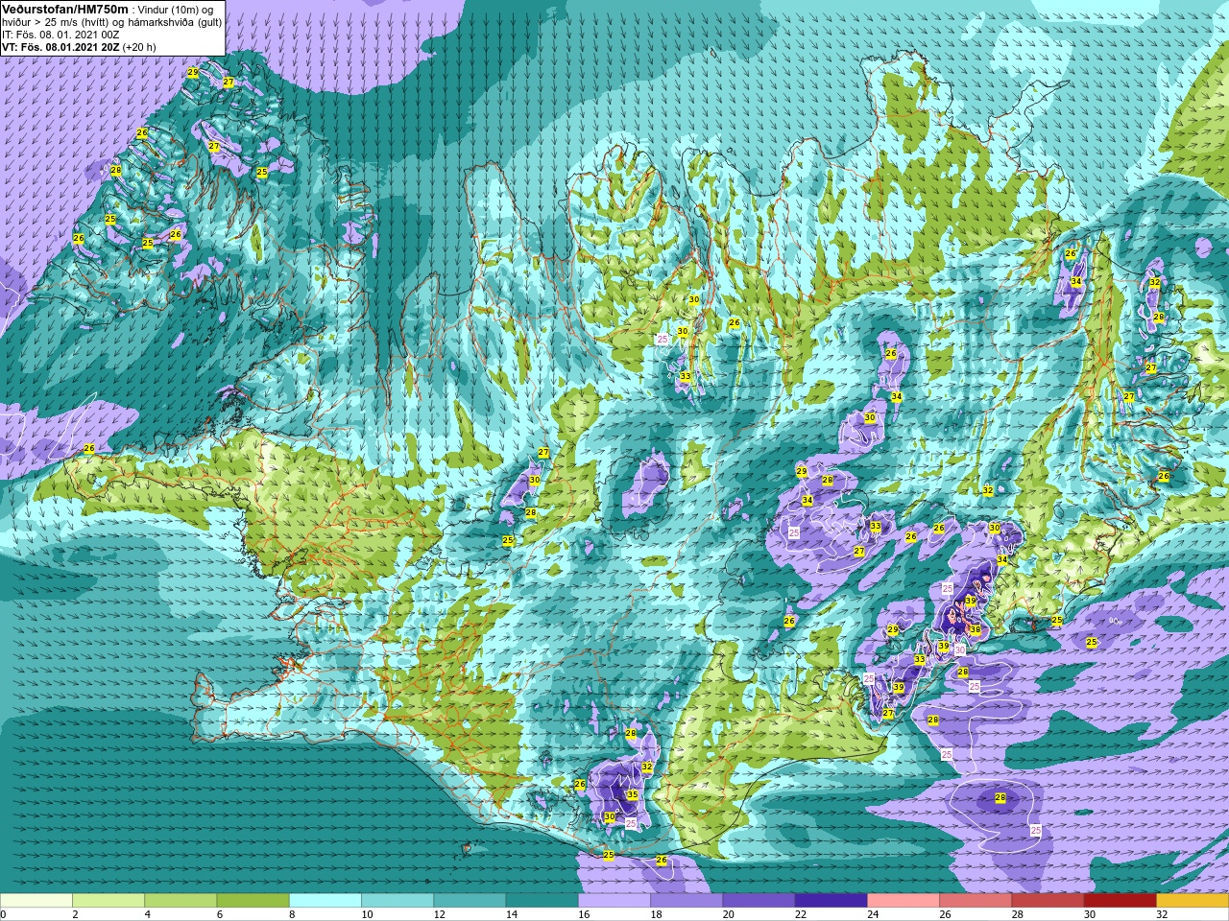Select the light lavender 16–18 legend swatch
Image resolution: width=1229 pixels, height=921 pixels.
614,901
